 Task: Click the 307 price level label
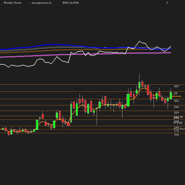[176, 86]
